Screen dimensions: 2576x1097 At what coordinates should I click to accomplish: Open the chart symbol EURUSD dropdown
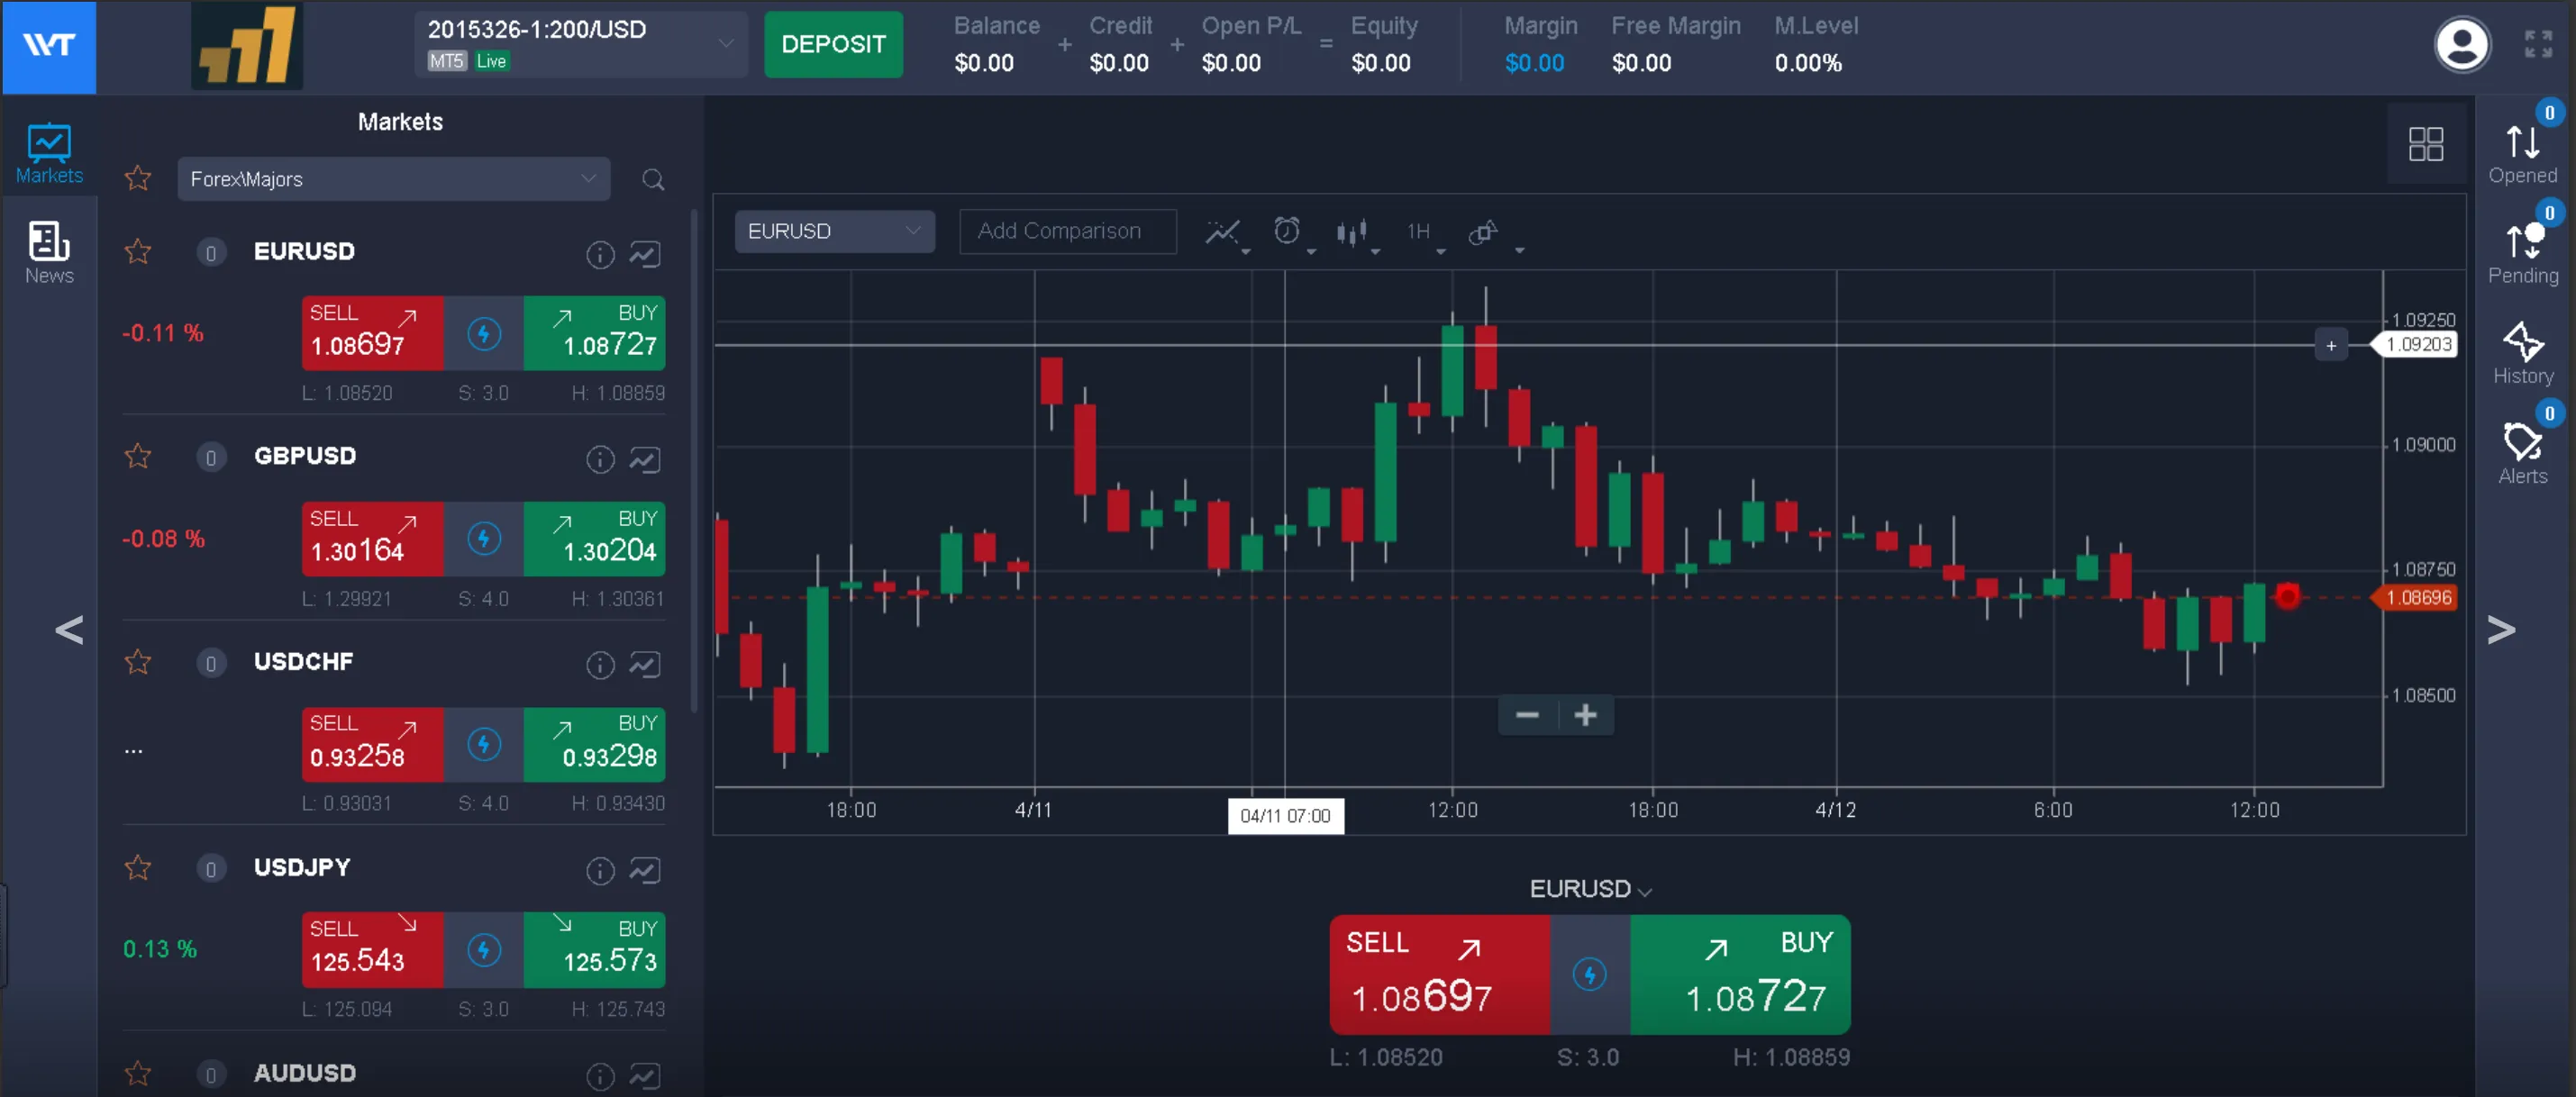click(834, 231)
